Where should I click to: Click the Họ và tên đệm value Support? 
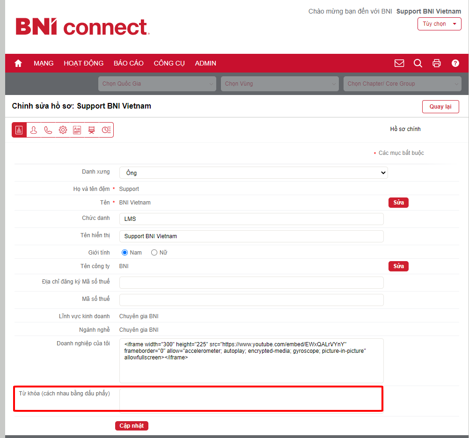coord(129,189)
